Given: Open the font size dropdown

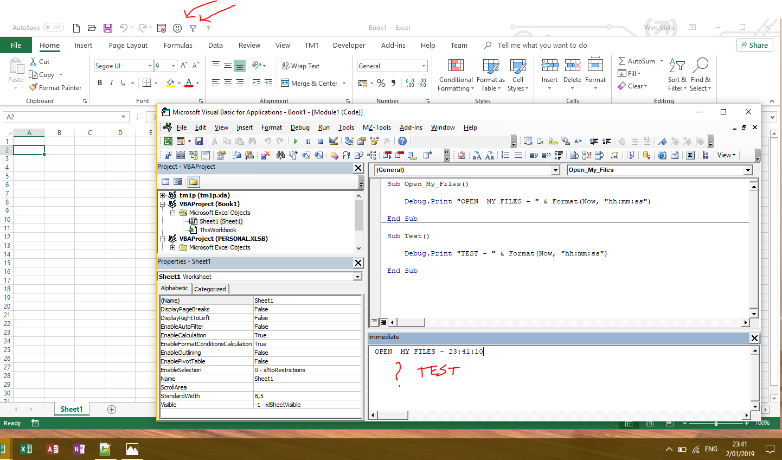Looking at the screenshot, I should [174, 66].
